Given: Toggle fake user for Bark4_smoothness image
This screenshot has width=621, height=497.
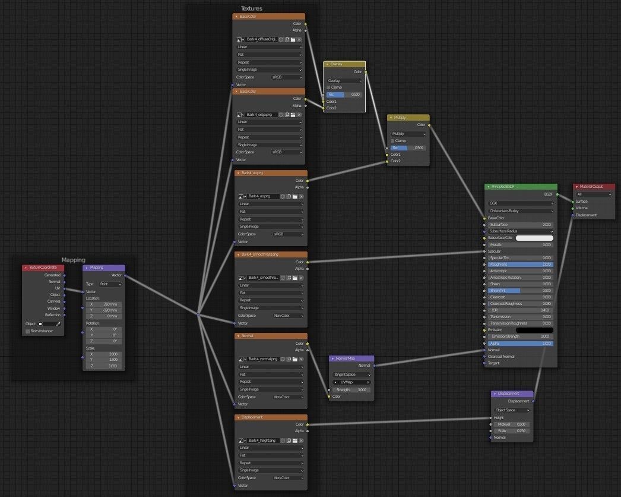Looking at the screenshot, I should (x=283, y=278).
